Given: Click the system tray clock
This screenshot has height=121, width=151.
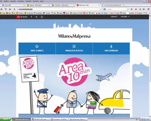Looking at the screenshot, I should pos(148,119).
